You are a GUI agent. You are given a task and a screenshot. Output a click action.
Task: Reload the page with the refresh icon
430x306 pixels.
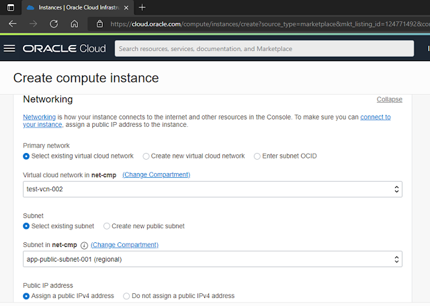pyautogui.click(x=54, y=24)
